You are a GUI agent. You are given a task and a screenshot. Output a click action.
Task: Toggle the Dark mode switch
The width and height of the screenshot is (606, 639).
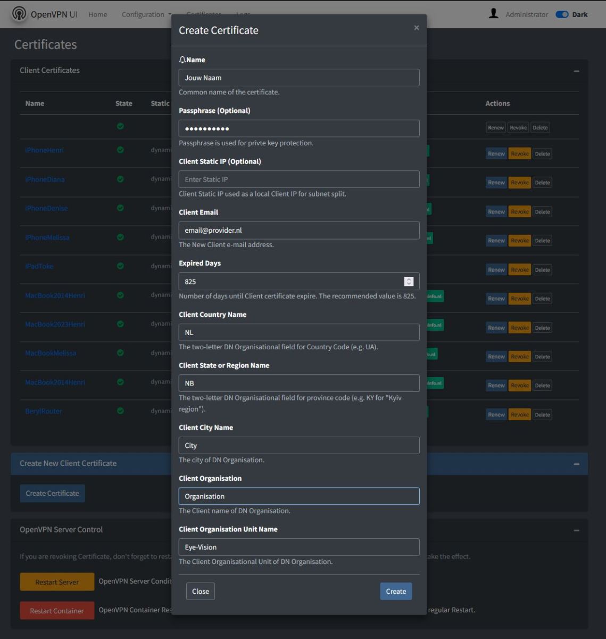(x=562, y=14)
